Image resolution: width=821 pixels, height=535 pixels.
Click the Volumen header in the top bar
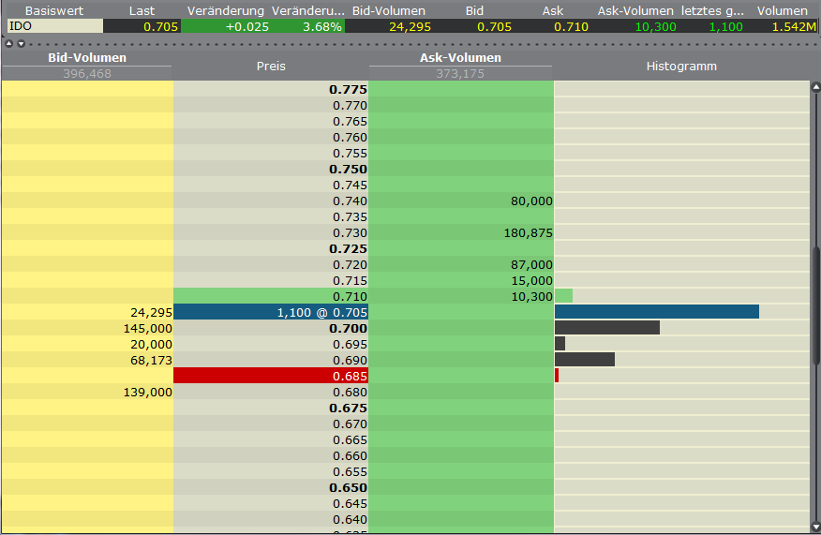782,10
